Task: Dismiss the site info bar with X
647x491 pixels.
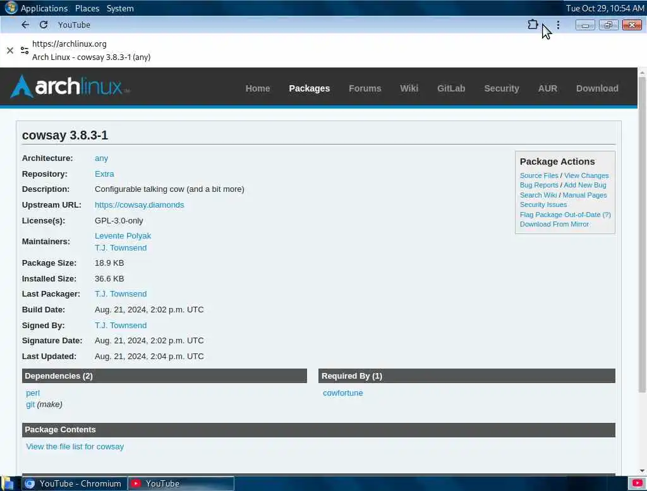Action: pyautogui.click(x=10, y=50)
